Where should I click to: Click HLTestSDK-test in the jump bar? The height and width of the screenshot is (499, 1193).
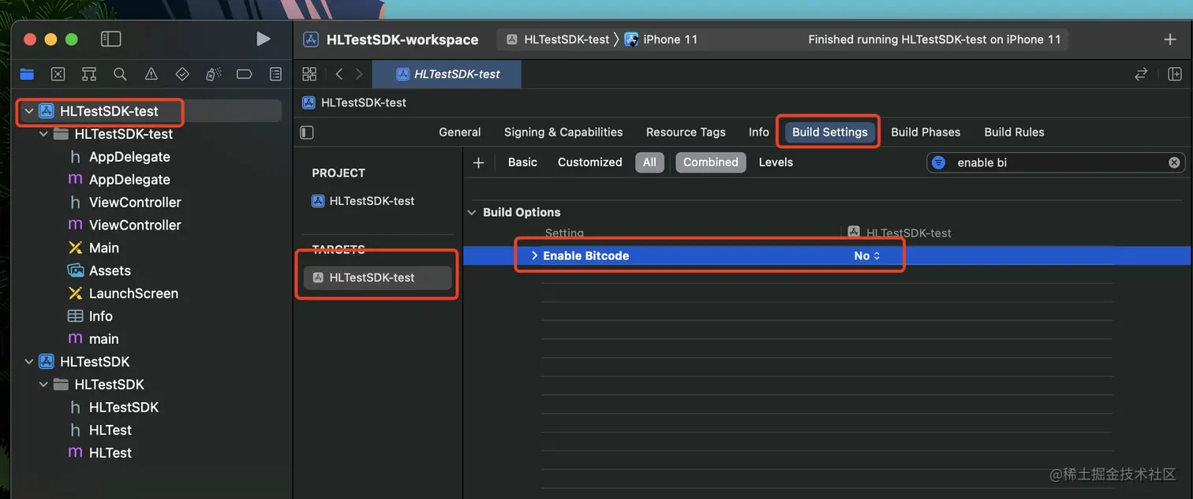[x=354, y=102]
